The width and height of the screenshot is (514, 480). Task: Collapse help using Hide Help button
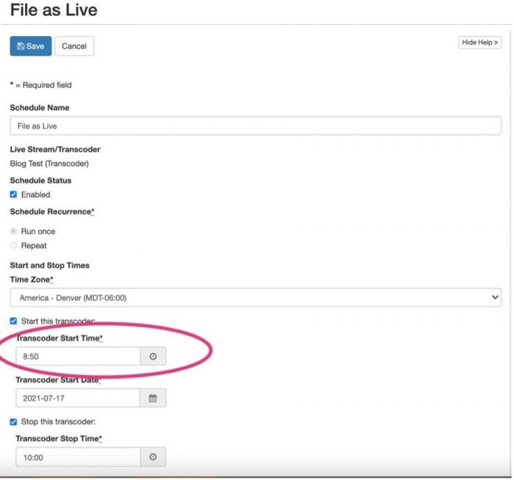pos(480,43)
